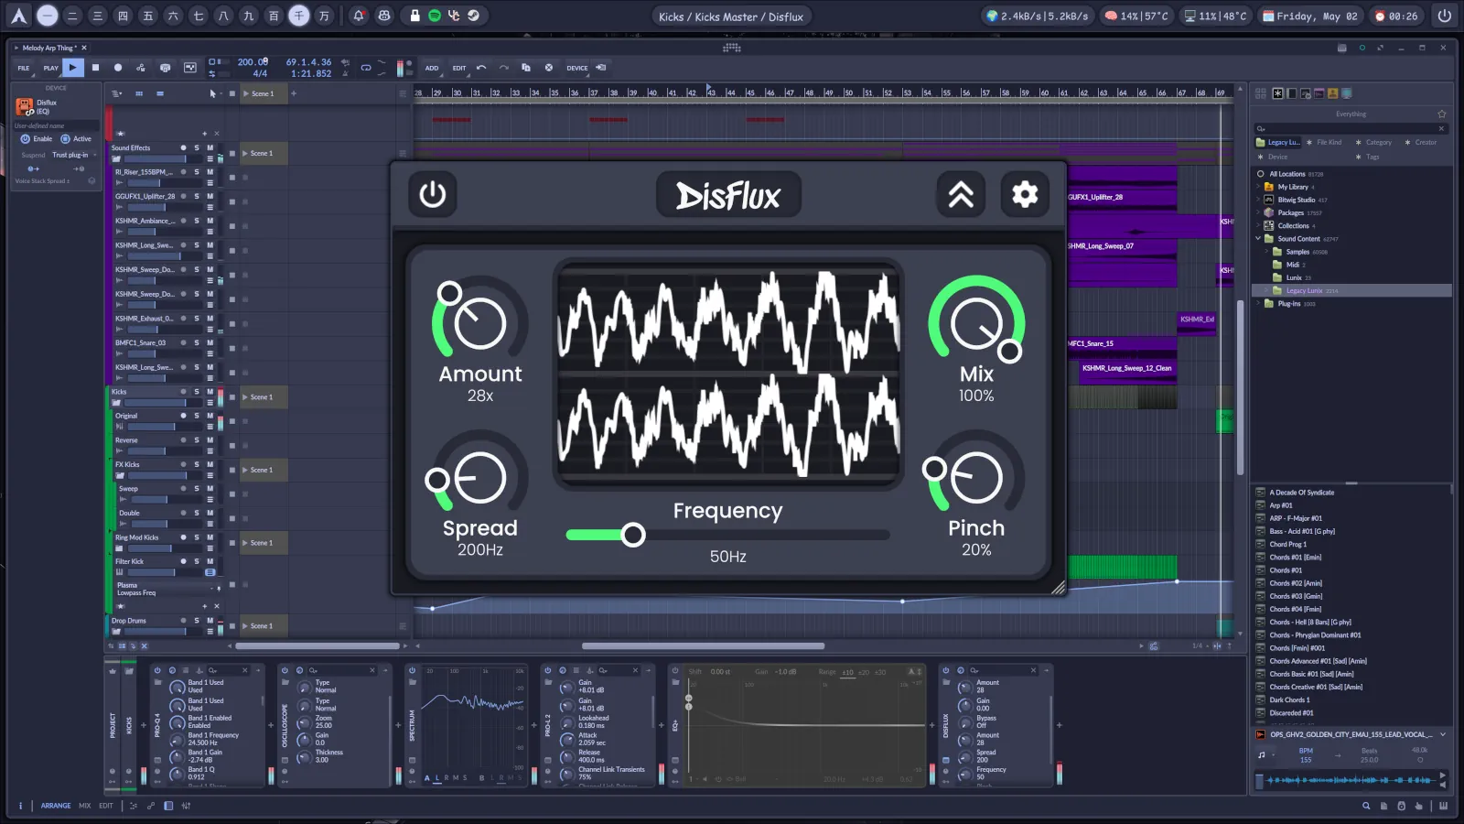Click the Disflux plugin power button
The width and height of the screenshot is (1464, 824).
tap(432, 194)
